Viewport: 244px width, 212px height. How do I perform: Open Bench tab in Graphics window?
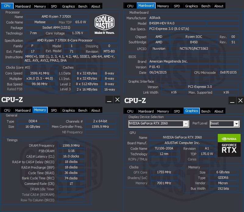pos(206,111)
